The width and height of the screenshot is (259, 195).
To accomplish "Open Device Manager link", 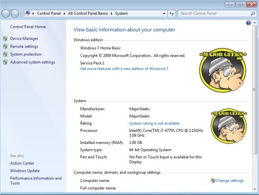I will [24, 38].
